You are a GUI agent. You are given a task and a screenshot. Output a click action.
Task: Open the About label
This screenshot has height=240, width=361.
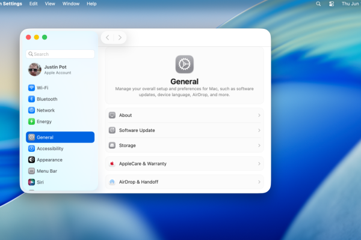click(126, 115)
